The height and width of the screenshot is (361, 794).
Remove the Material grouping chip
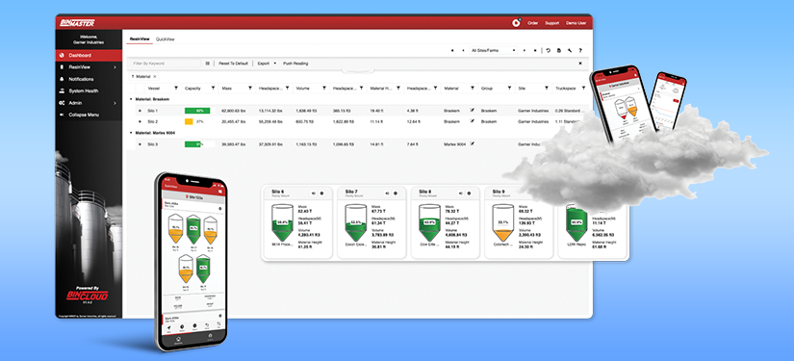pos(155,76)
